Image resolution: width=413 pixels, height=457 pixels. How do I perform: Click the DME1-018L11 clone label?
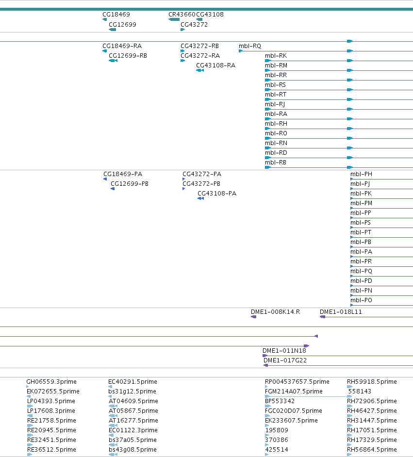pos(341,312)
